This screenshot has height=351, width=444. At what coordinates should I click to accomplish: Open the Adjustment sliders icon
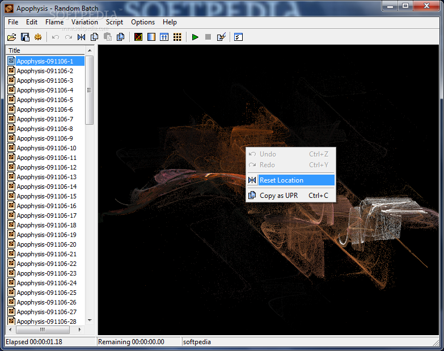click(164, 37)
